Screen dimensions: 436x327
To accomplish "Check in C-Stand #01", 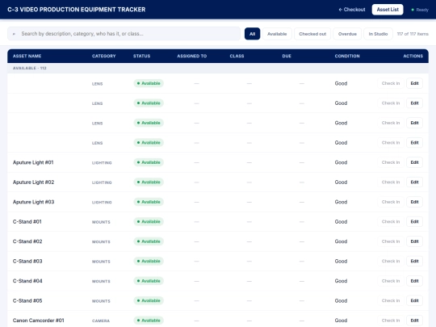I will (x=391, y=221).
